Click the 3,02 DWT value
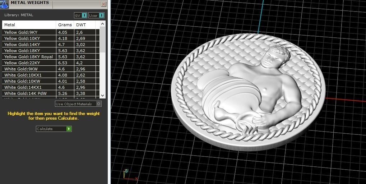 pos(80,45)
